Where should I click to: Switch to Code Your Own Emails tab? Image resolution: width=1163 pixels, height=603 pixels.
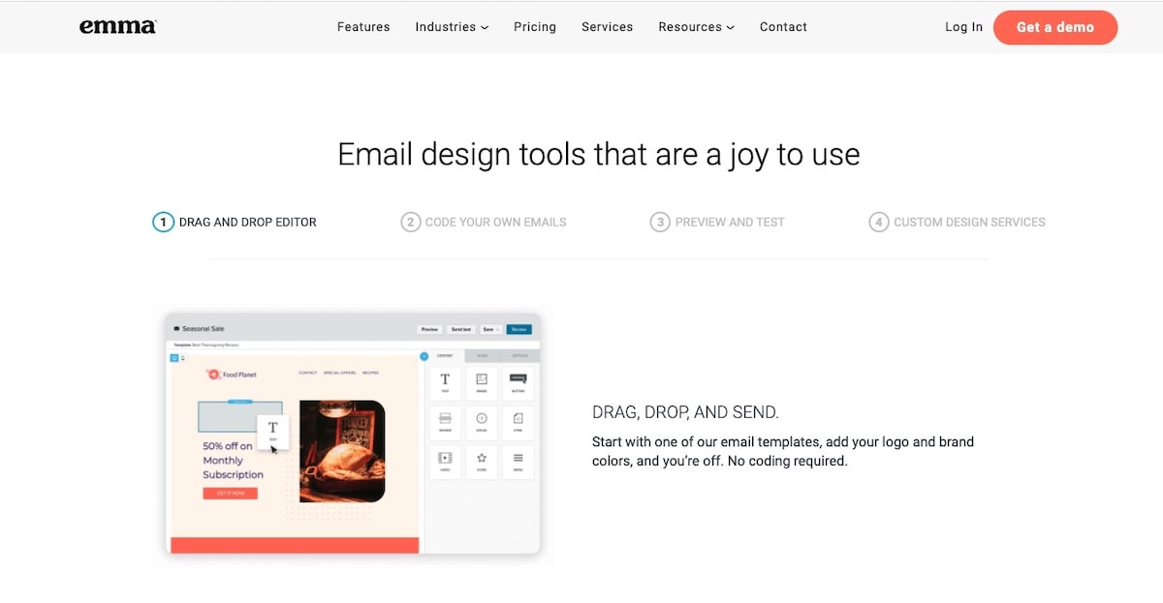pyautogui.click(x=484, y=223)
